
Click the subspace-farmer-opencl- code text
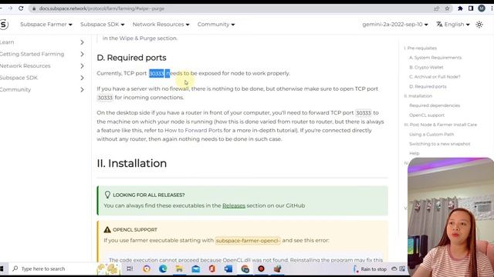248,241
